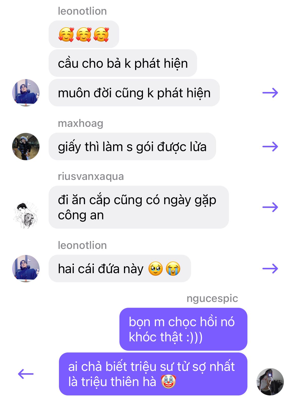Image resolution: width=296 pixels, height=402 pixels.
Task: Tap the message 'muôn đời cũng k phát hiện'
Action: [x=134, y=93]
